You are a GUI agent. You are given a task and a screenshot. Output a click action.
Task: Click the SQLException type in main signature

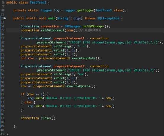tap(108, 19)
